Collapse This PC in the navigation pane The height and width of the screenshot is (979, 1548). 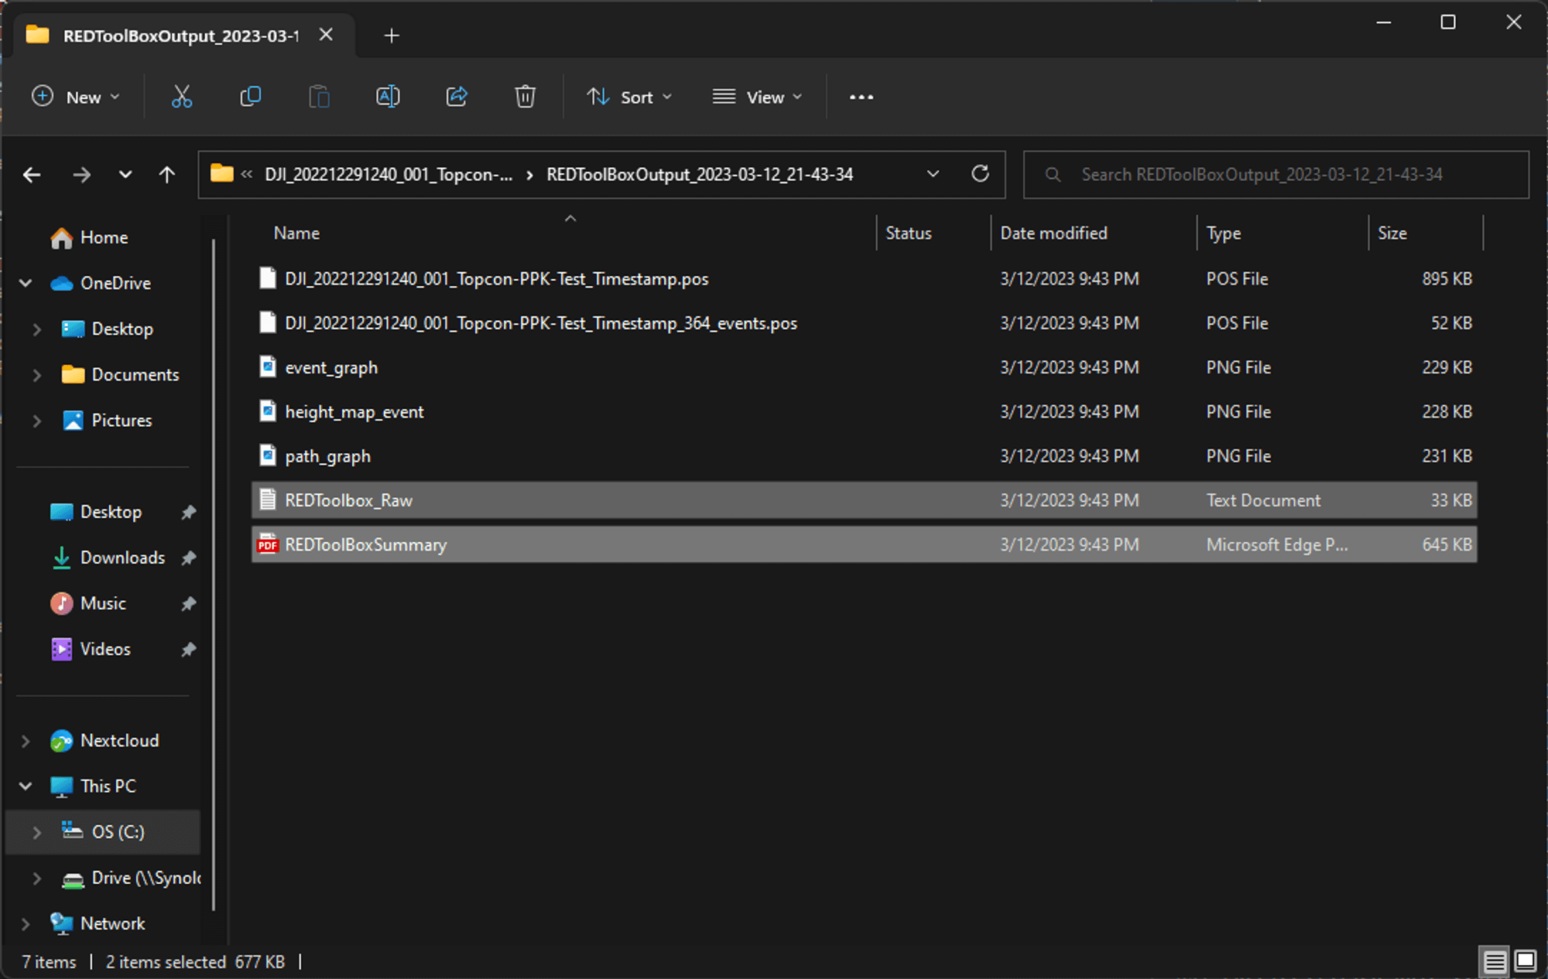[25, 786]
